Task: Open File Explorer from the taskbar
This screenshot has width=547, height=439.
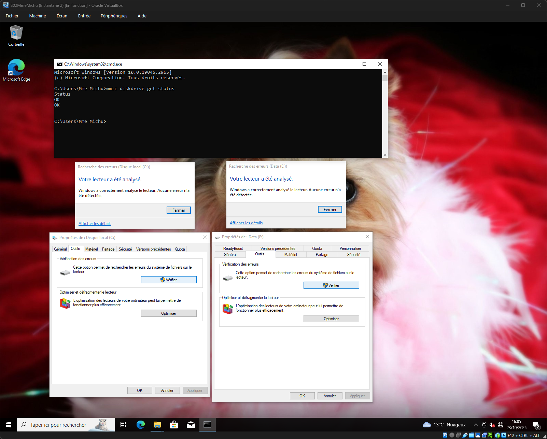Action: (x=157, y=425)
